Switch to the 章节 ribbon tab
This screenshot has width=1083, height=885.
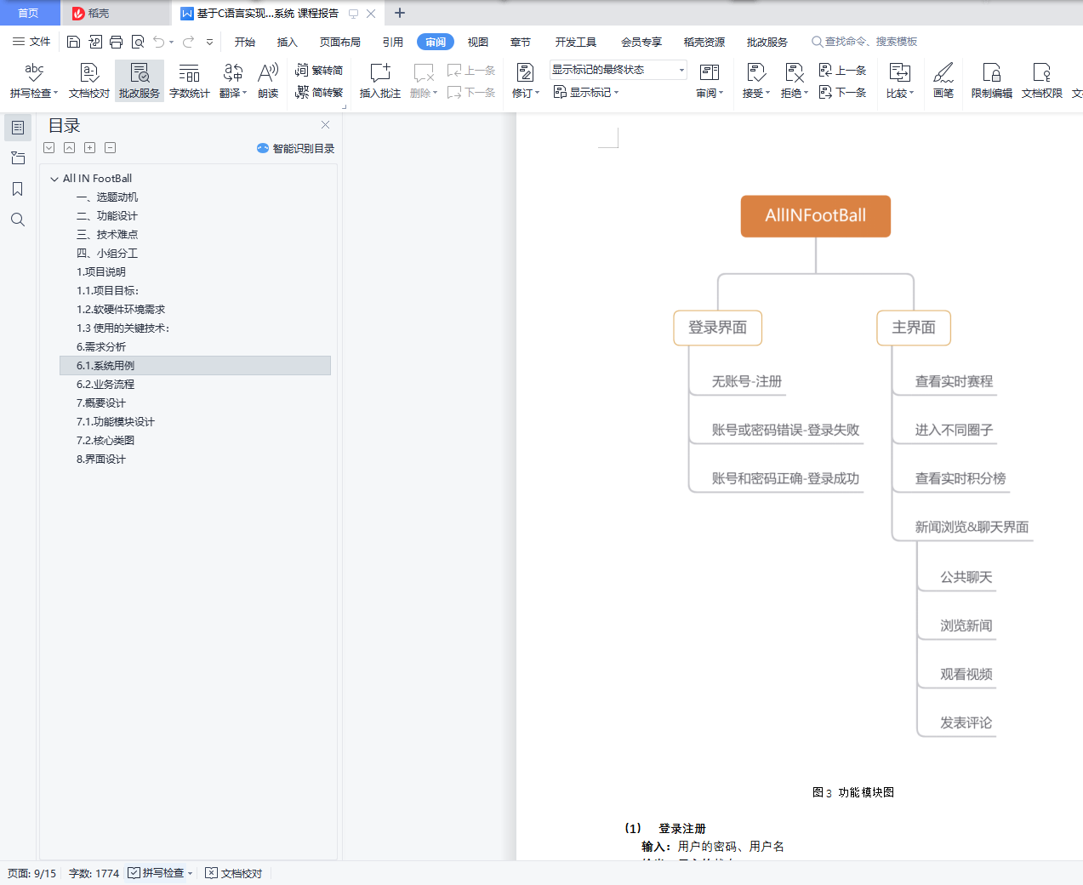(x=521, y=42)
